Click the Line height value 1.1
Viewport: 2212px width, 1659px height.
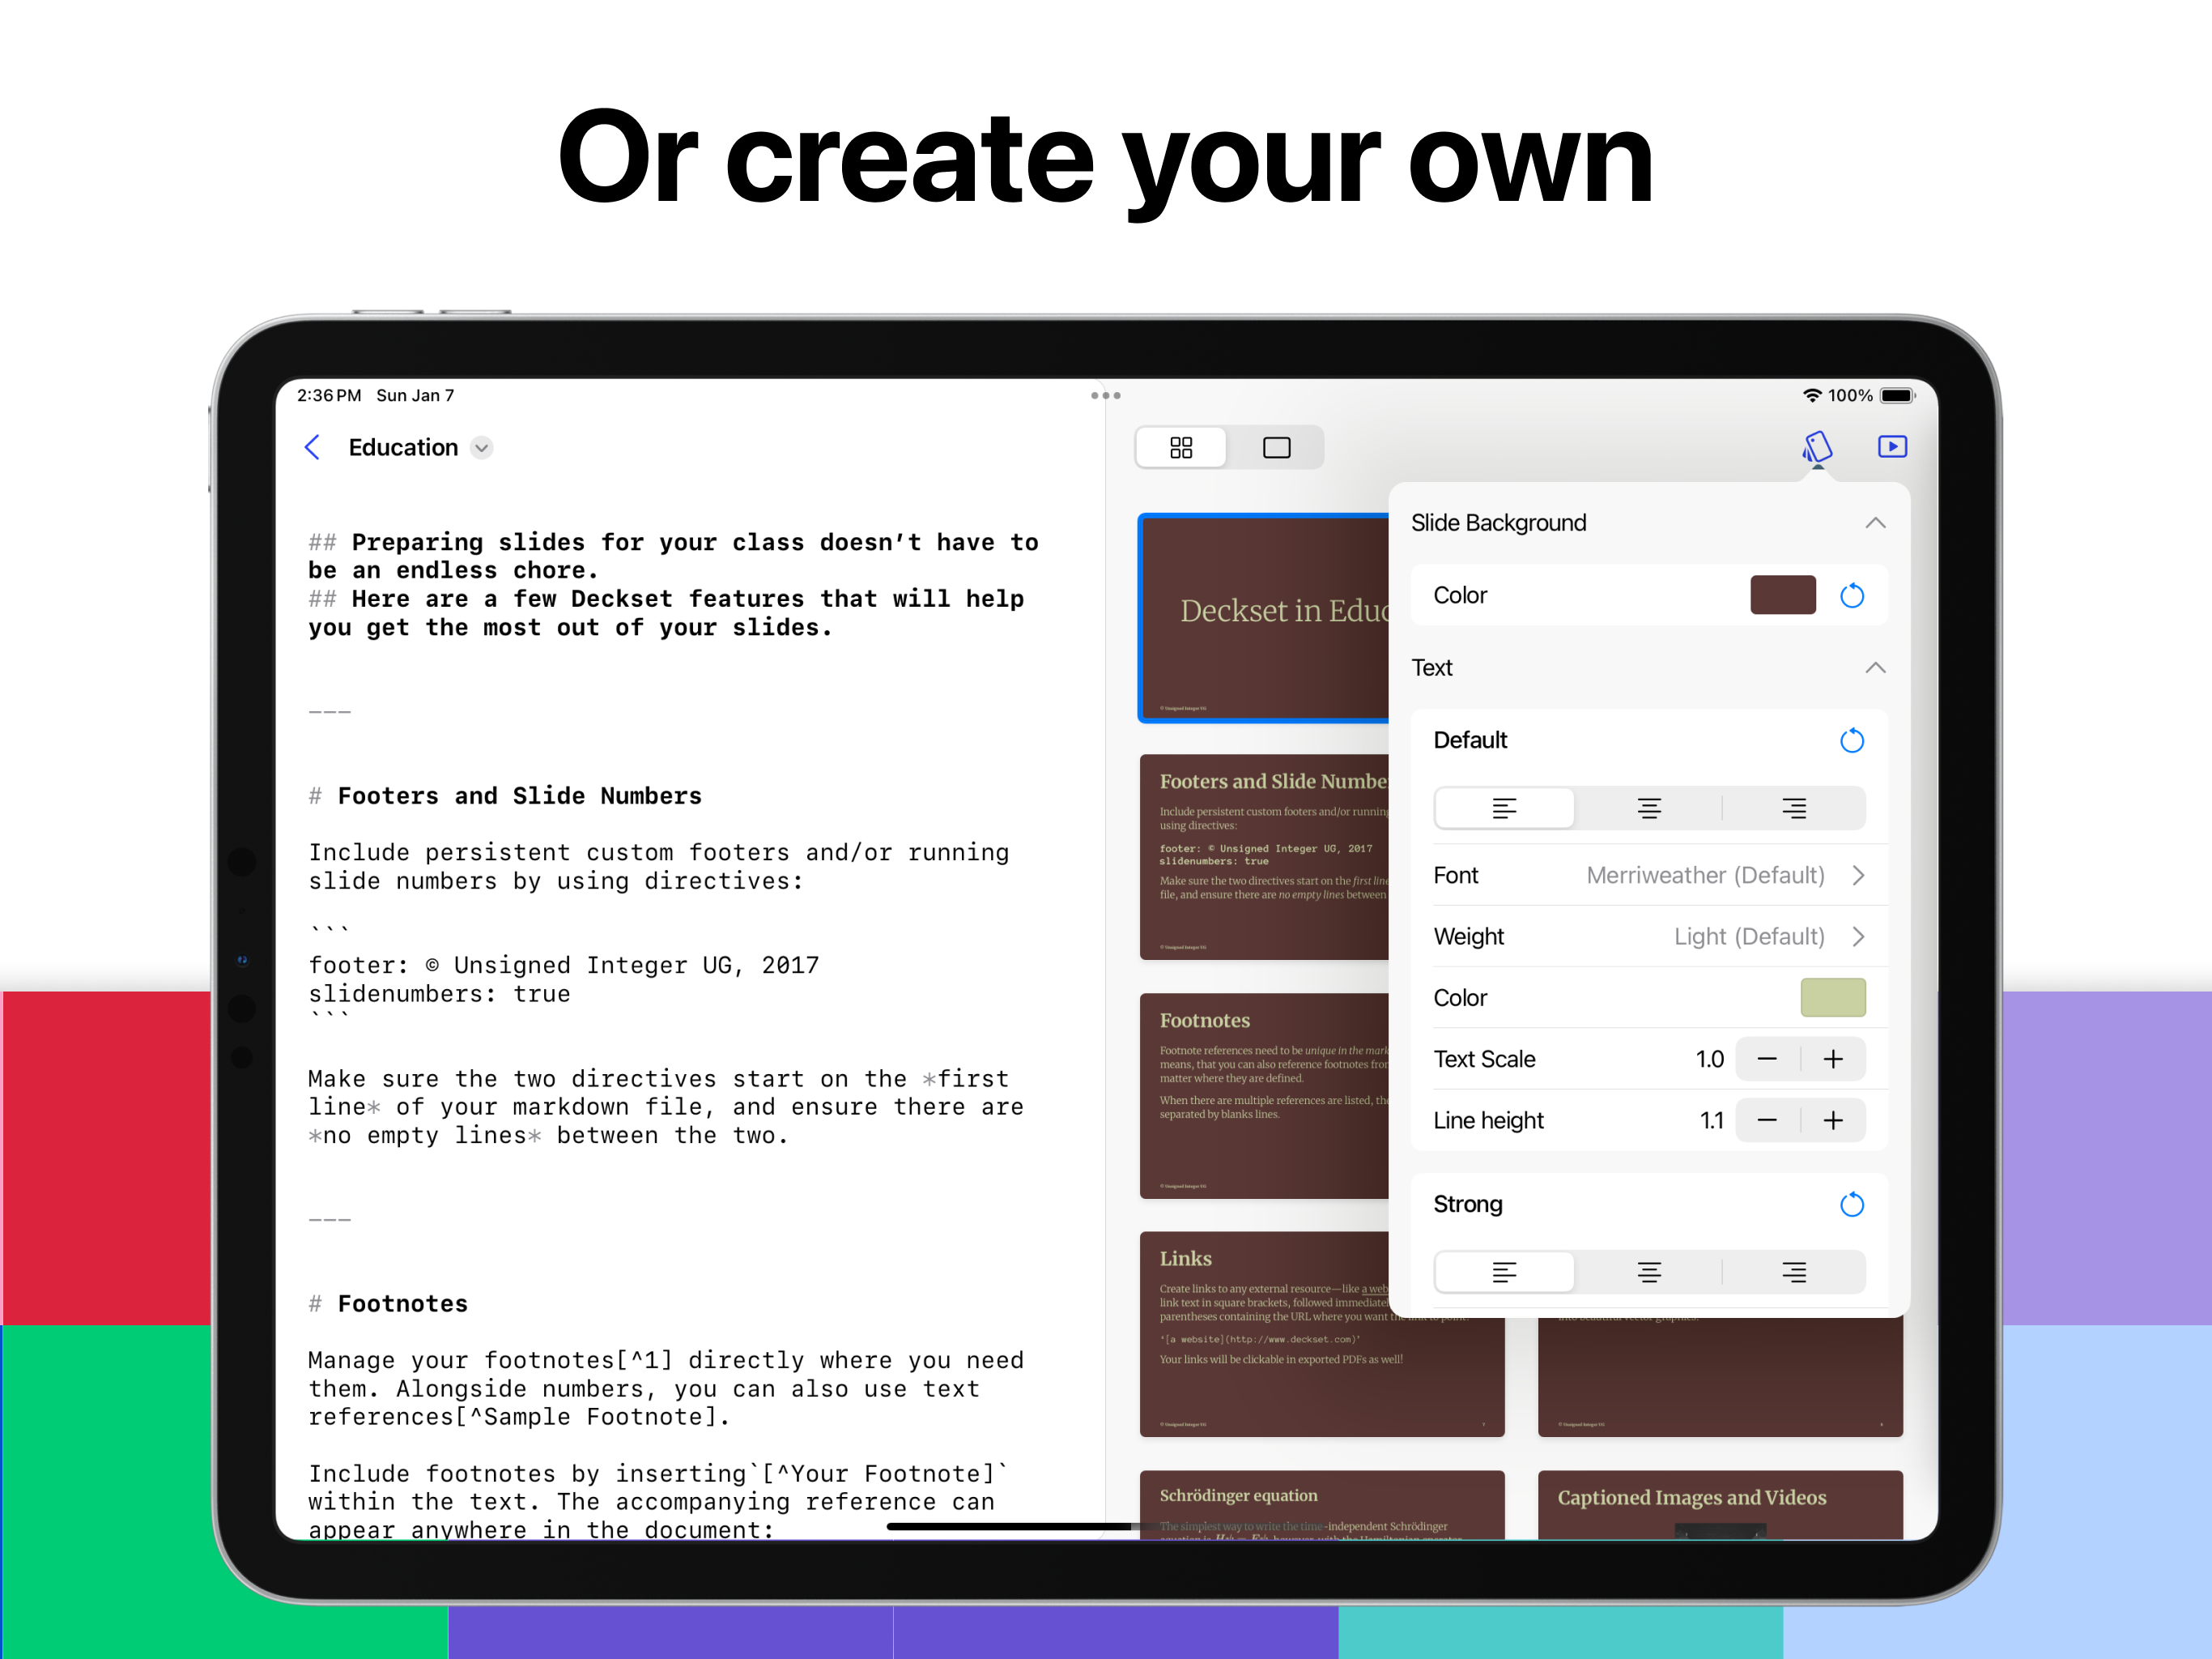[1711, 1120]
